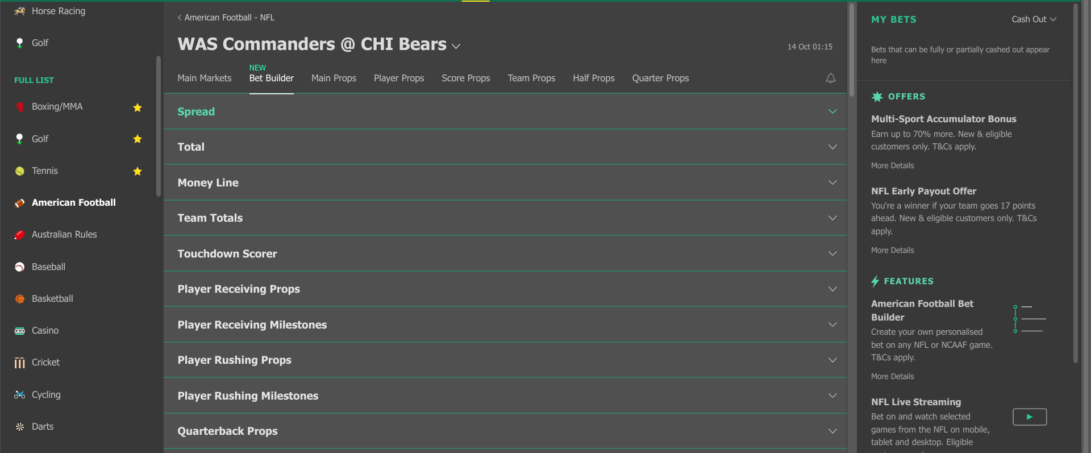Open More Details for NFL Early Payout Offer
Screen dimensions: 1091x453
pyautogui.click(x=893, y=250)
